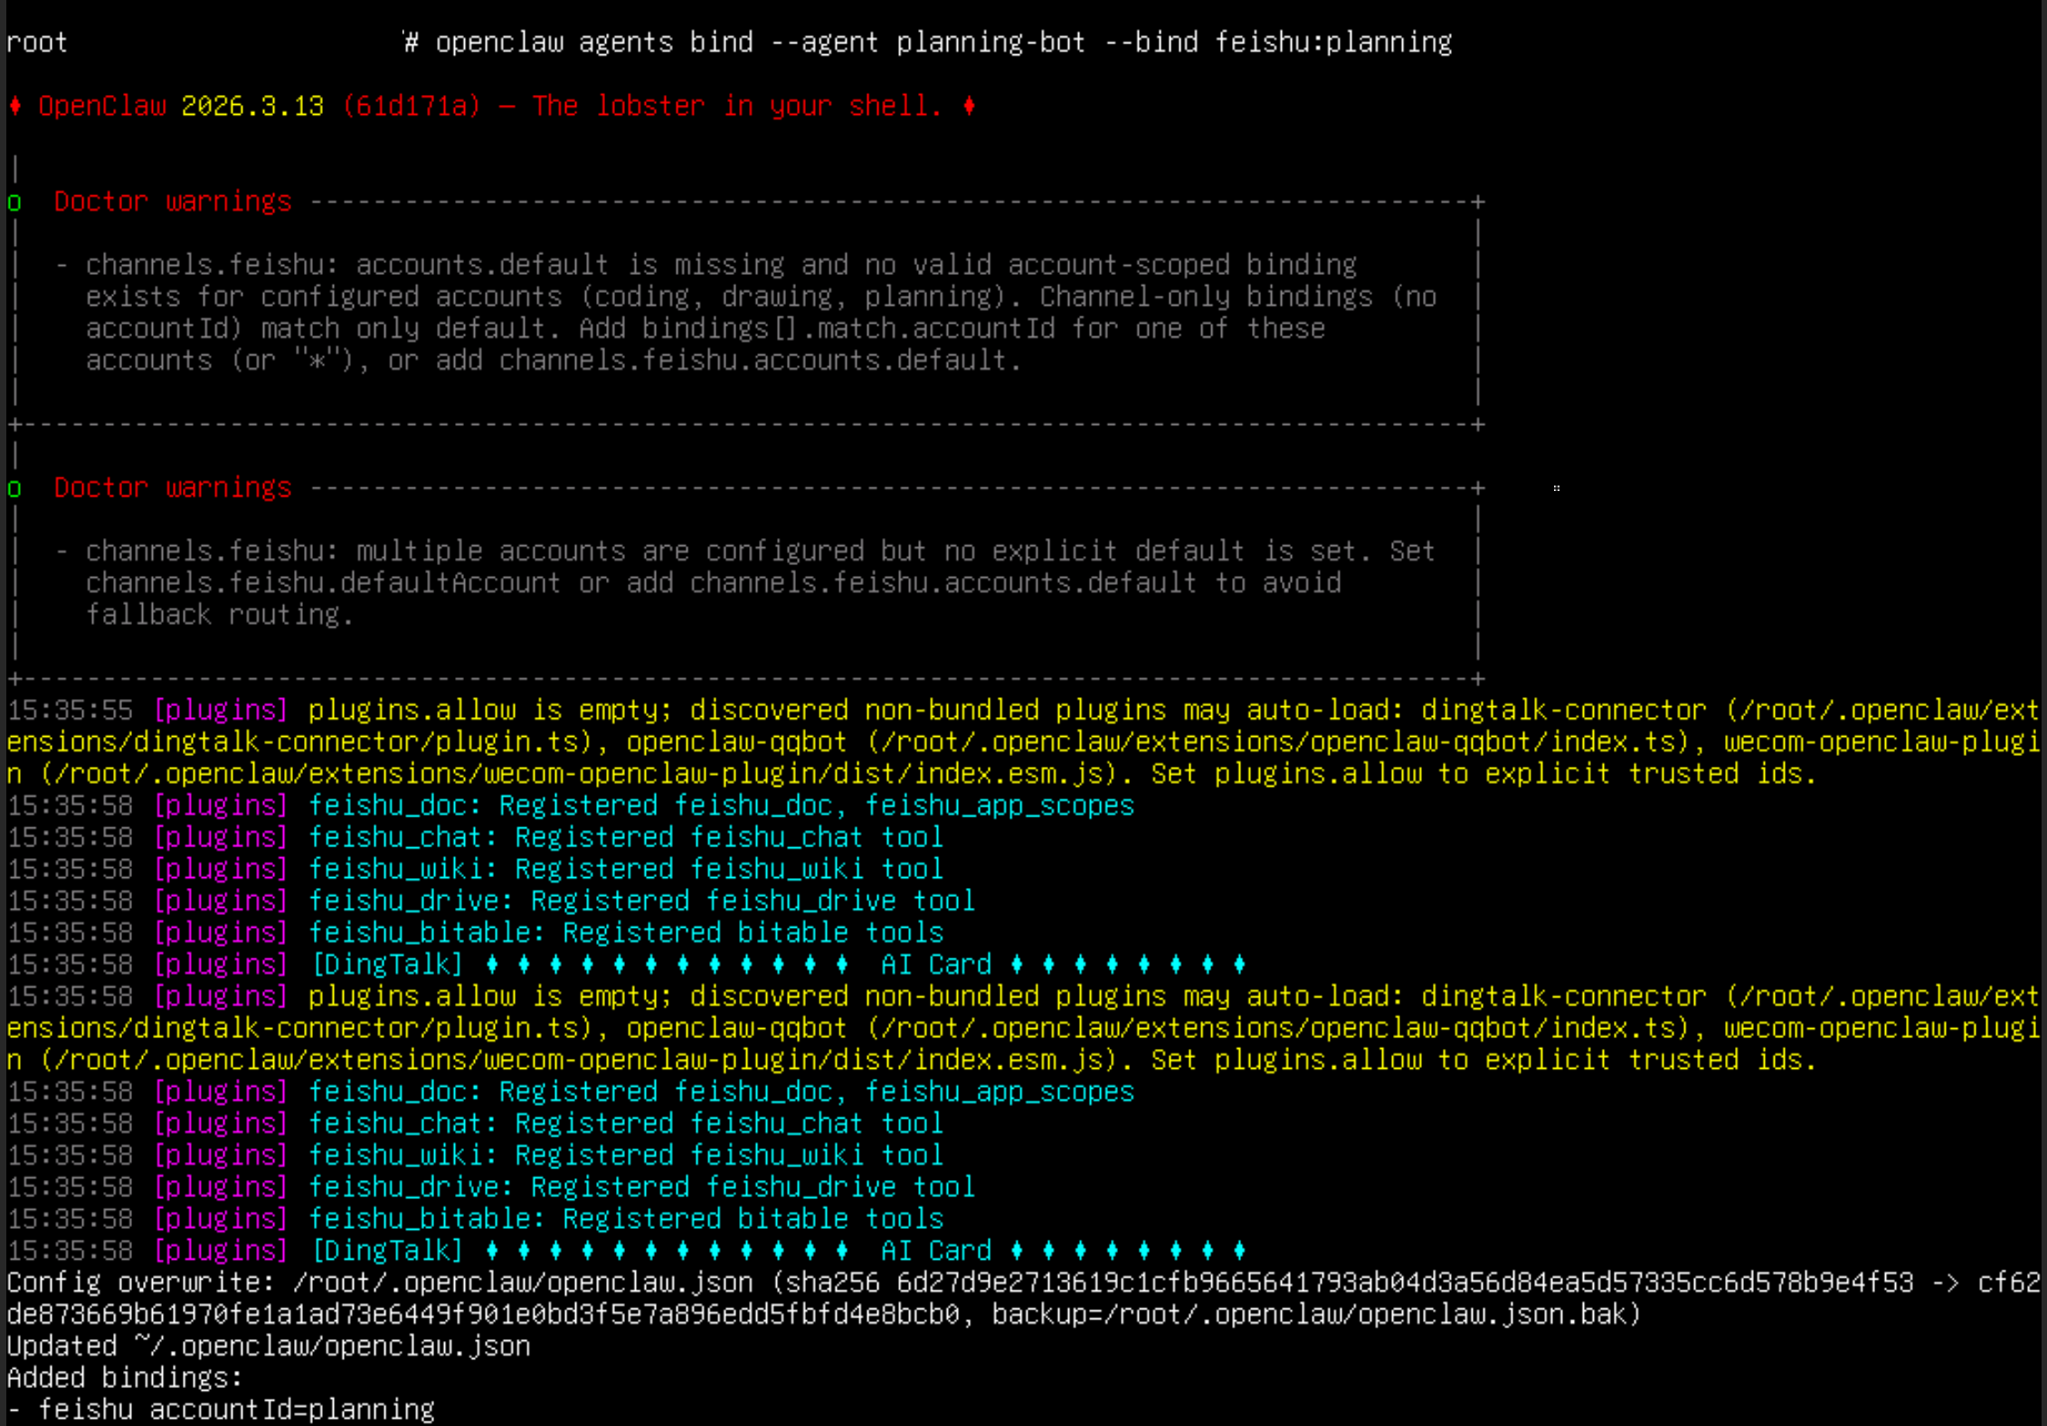2047x1426 pixels.
Task: Click channels.feishu.defaultAccount text in warning
Action: click(323, 583)
